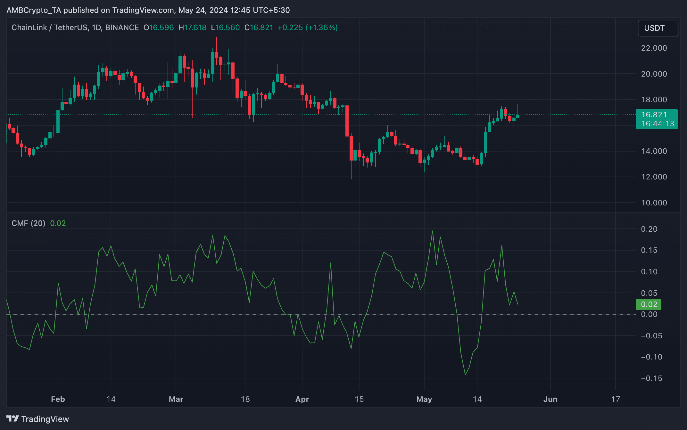The width and height of the screenshot is (687, 430).
Task: Select the ChainLink / TetherUS symbol title
Action: (x=75, y=28)
